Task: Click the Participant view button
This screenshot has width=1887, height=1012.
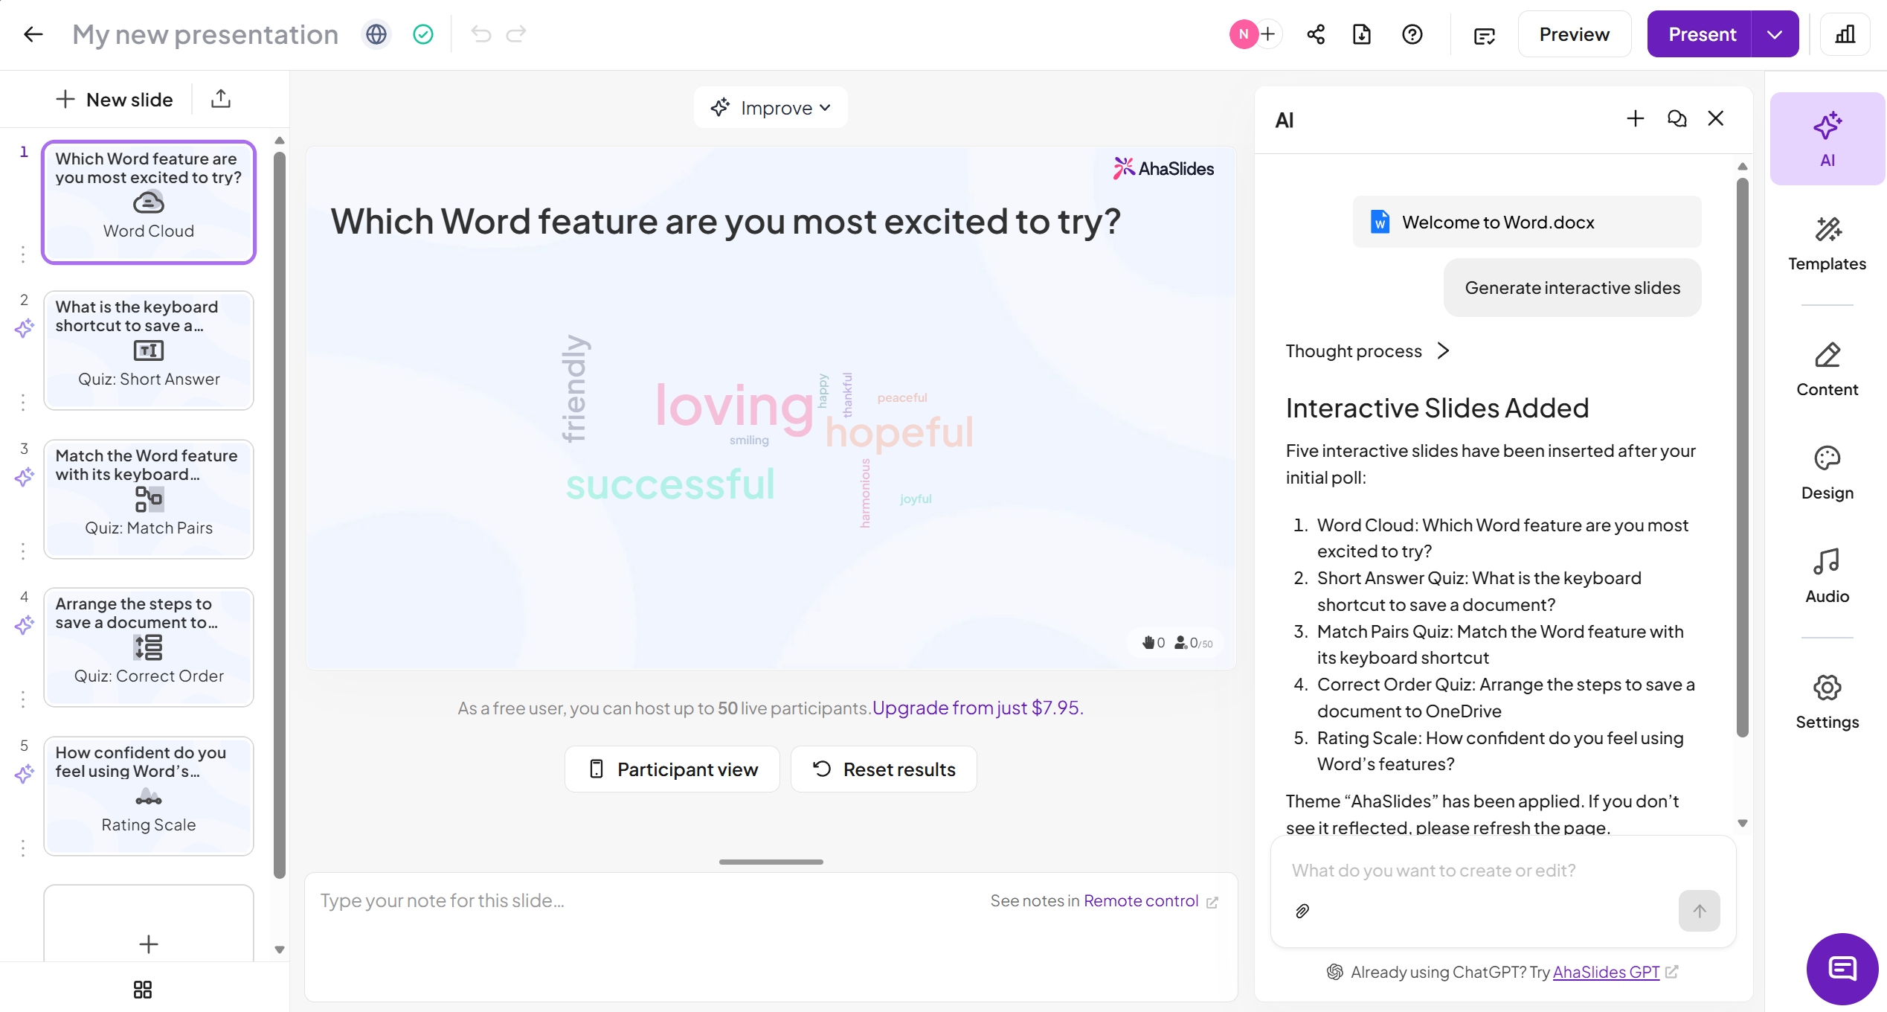Action: point(672,769)
